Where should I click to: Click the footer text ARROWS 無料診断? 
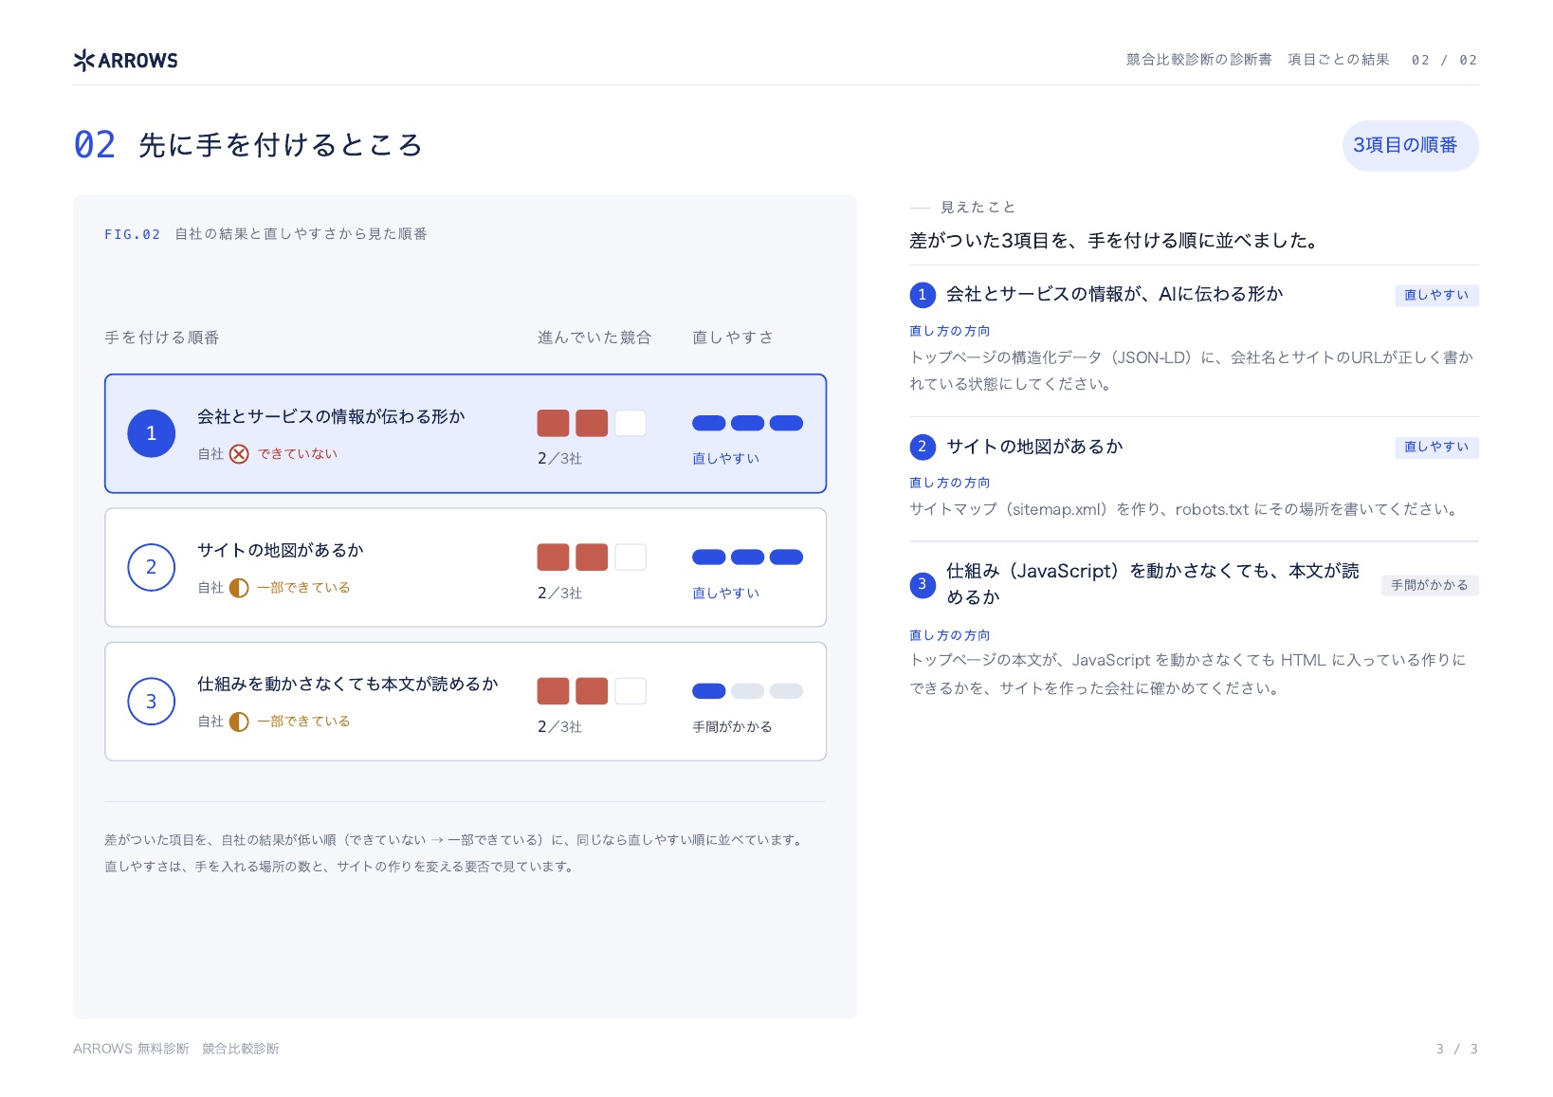131,1049
